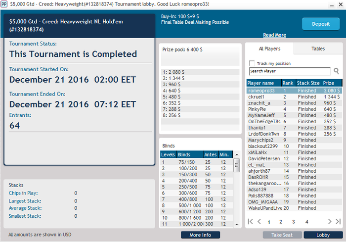Image resolution: width=346 pixels, height=242 pixels.
Task: Select player row DavidPetersen
Action: click(x=294, y=159)
